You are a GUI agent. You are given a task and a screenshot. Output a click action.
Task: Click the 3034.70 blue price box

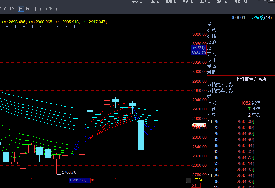pyautogui.click(x=199, y=53)
